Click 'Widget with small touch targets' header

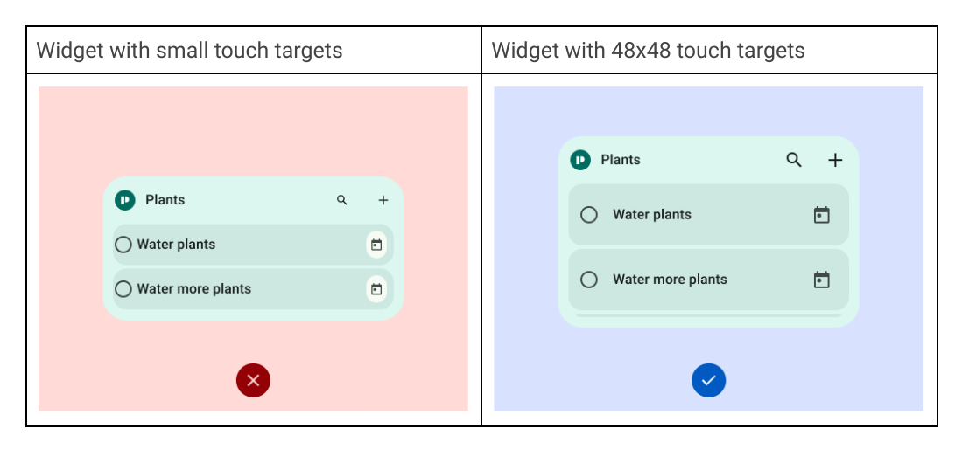tap(189, 50)
